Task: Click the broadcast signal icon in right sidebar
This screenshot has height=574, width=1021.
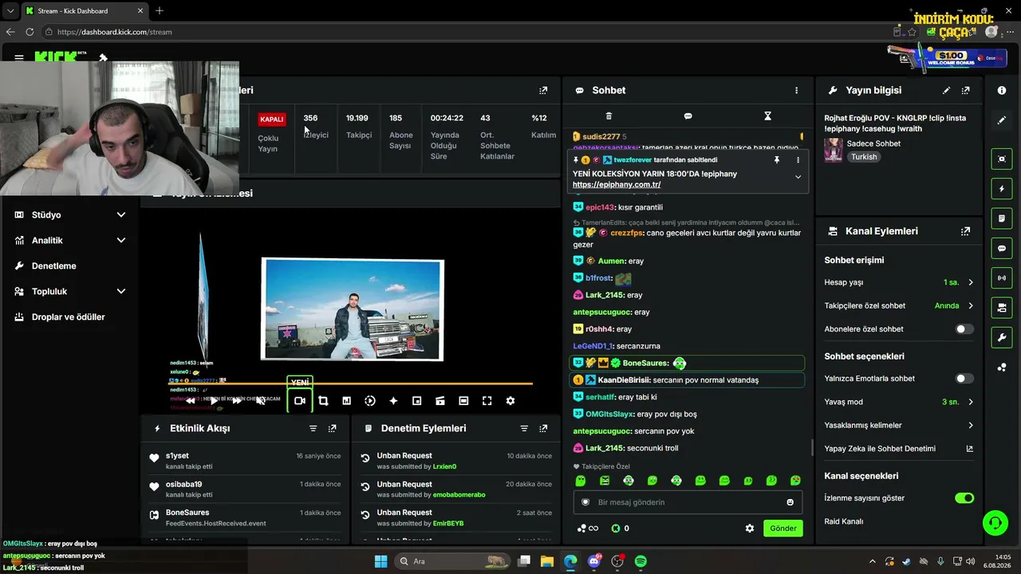Action: click(x=1002, y=277)
